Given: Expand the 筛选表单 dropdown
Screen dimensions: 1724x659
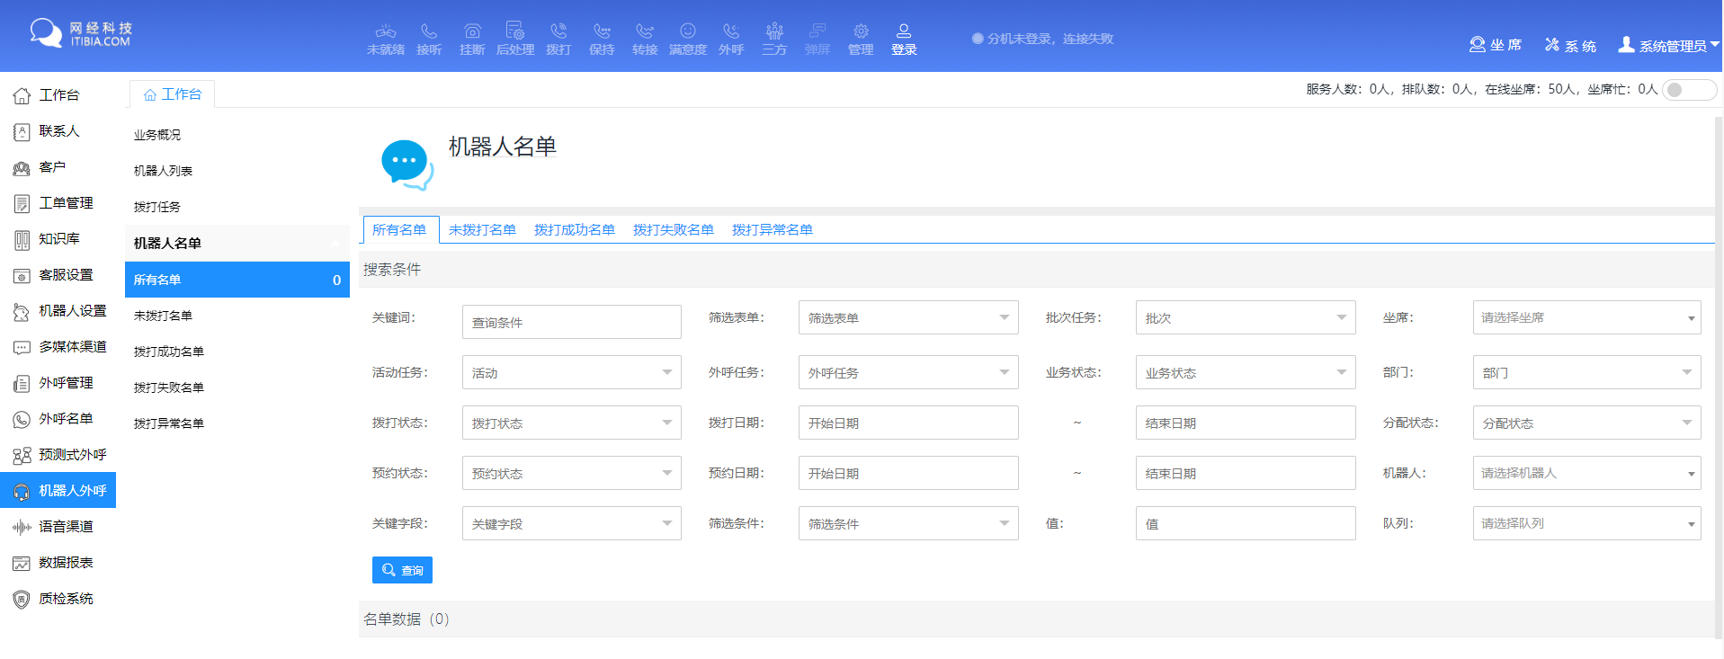Looking at the screenshot, I should tap(907, 317).
